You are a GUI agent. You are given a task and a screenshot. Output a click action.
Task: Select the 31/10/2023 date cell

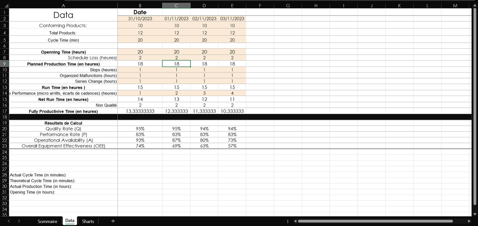click(140, 19)
